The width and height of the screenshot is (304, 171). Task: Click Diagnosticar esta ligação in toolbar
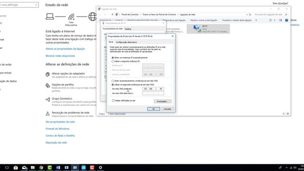(x=174, y=20)
